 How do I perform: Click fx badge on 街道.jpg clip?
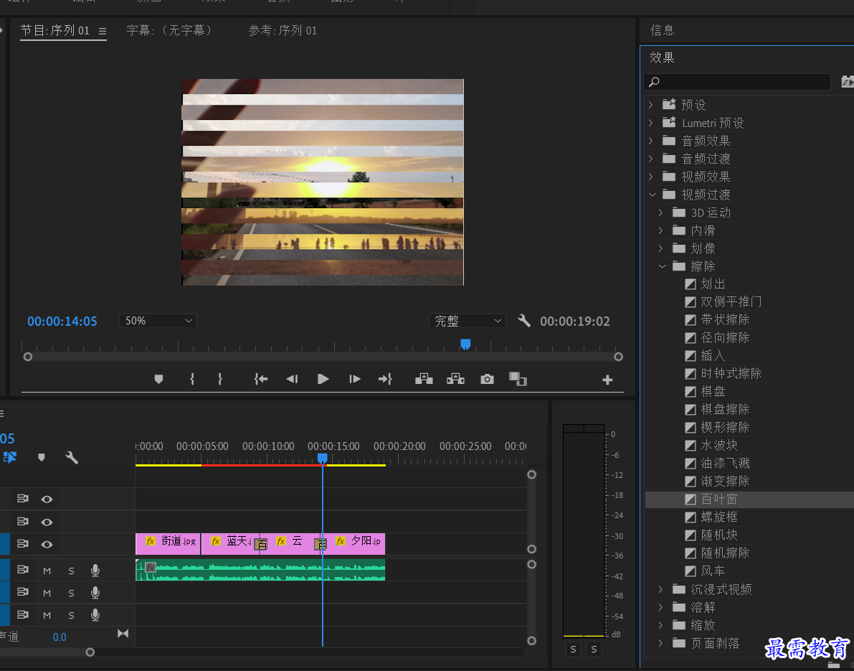[151, 541]
